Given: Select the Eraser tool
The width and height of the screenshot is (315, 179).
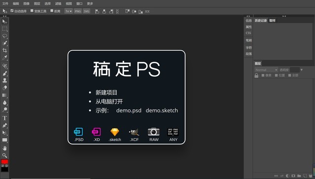Looking at the screenshot, I should 4,88.
